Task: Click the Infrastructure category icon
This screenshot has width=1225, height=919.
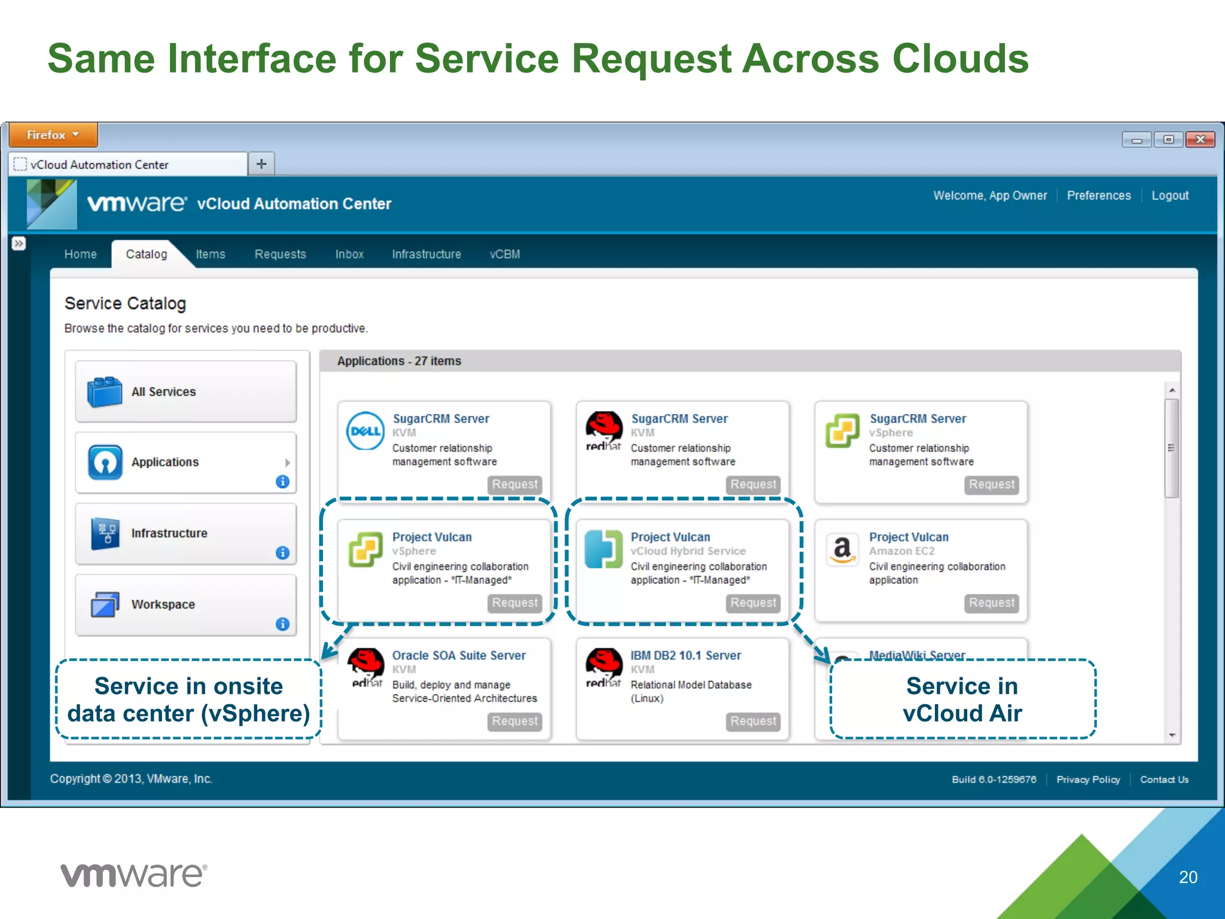Action: (x=105, y=533)
